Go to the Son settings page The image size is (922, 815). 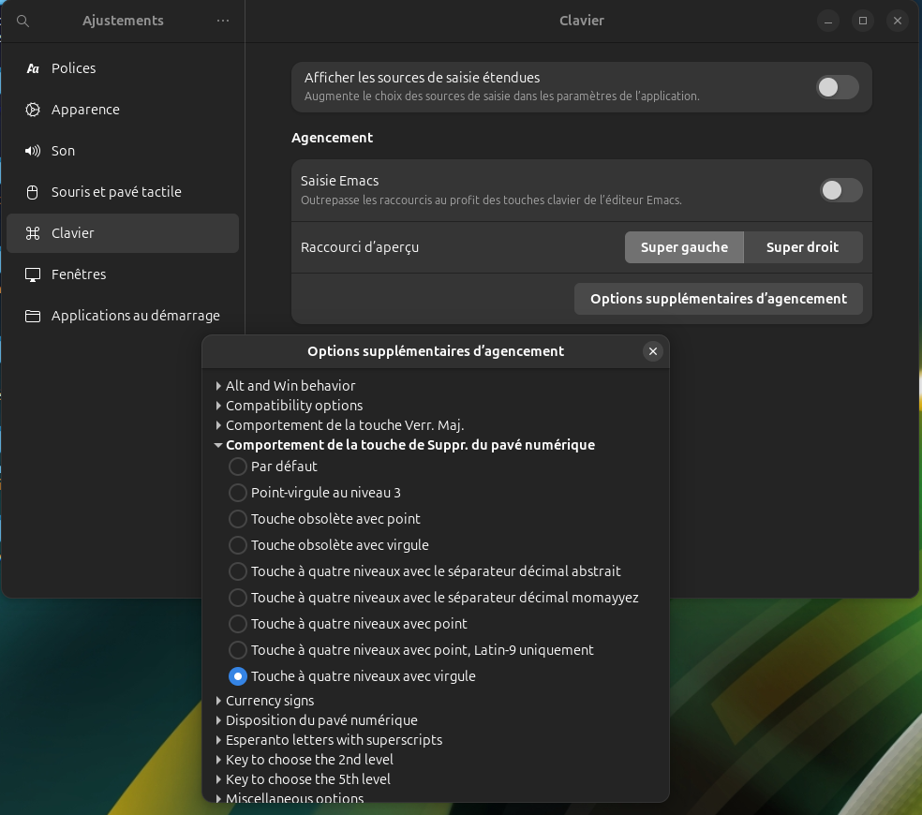click(x=123, y=151)
